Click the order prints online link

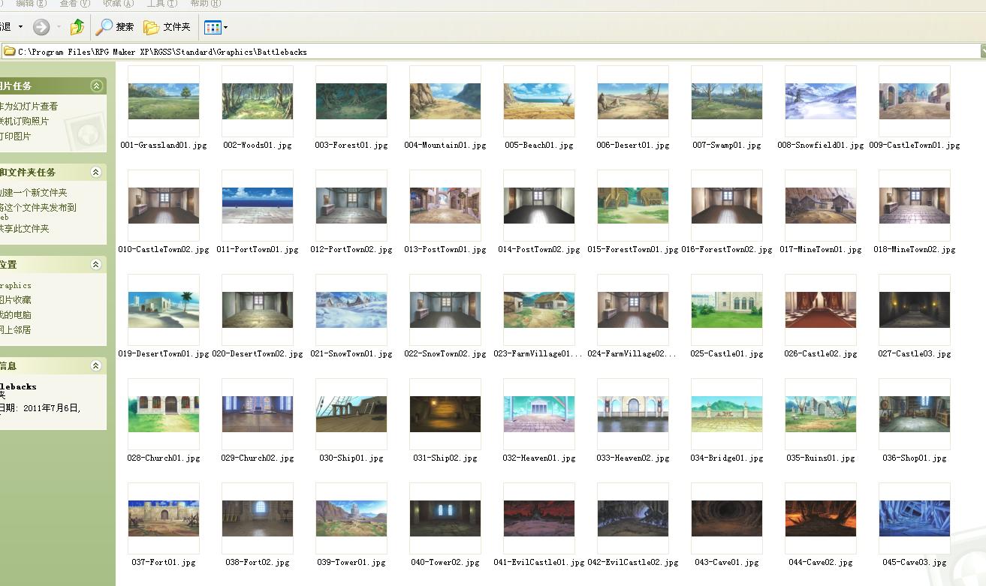click(x=24, y=122)
